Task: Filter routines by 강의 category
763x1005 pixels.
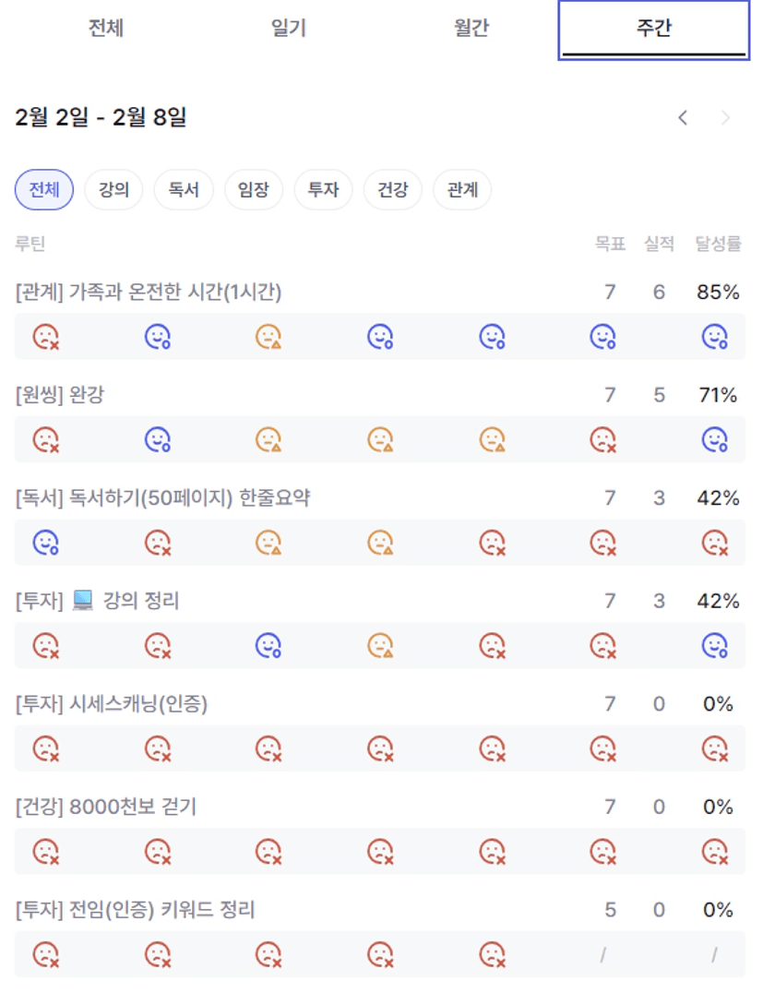Action: [113, 190]
